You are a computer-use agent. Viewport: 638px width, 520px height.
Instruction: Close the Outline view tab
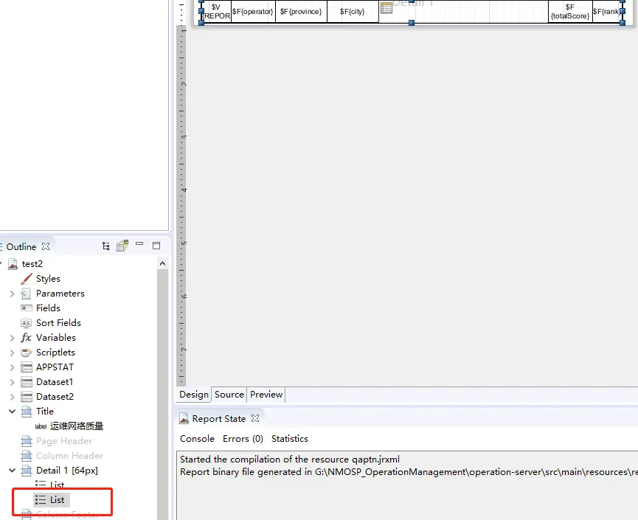(46, 246)
